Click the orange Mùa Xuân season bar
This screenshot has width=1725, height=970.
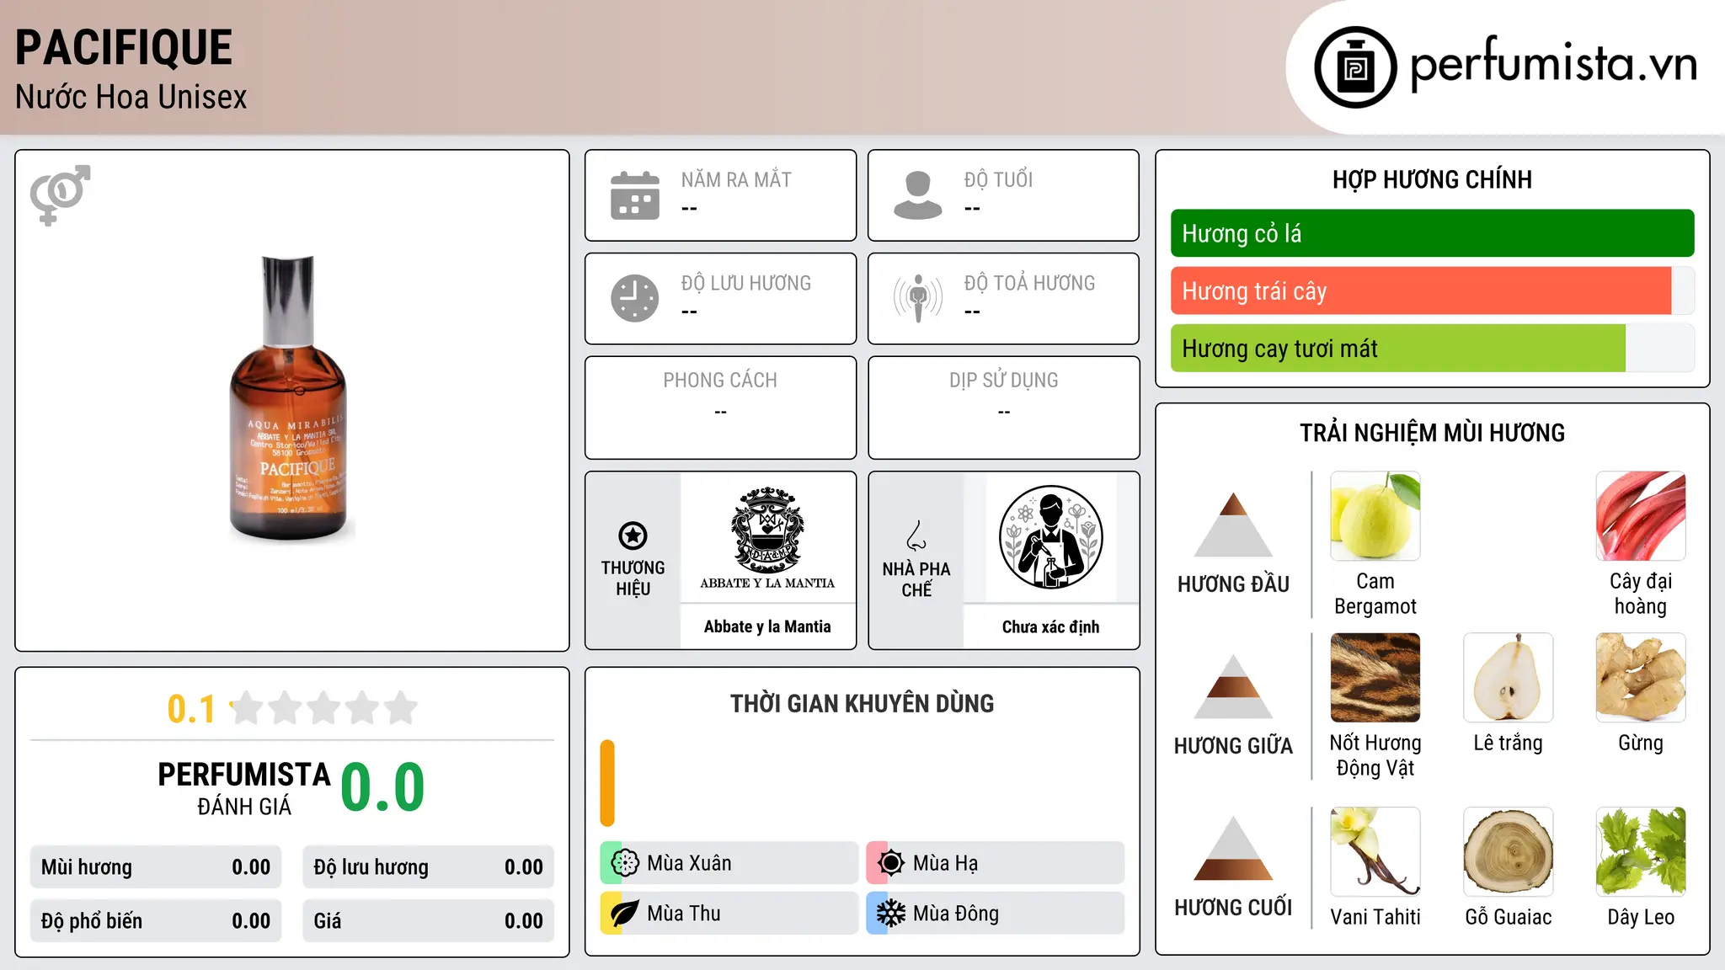(607, 783)
